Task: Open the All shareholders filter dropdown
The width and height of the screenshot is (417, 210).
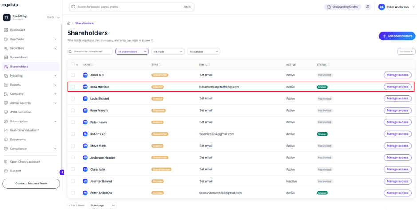Action: pyautogui.click(x=132, y=51)
